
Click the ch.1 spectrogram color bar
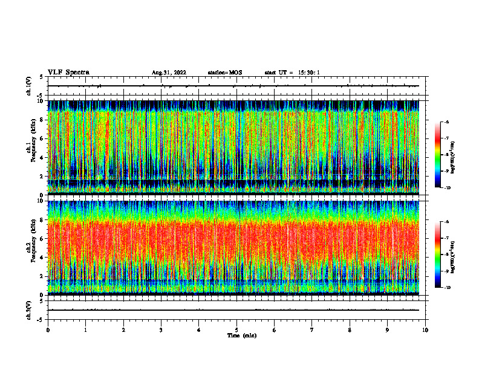(437, 155)
